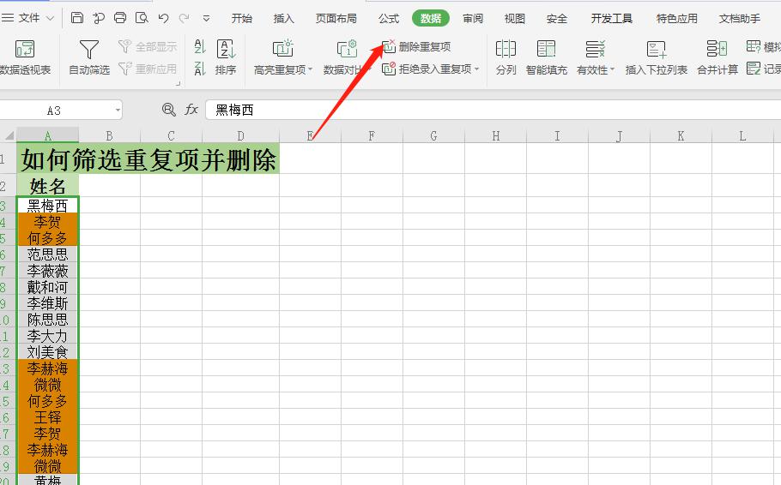Click the zoom magnifier icon beside fx
Screen dimensions: 781x485
169,110
